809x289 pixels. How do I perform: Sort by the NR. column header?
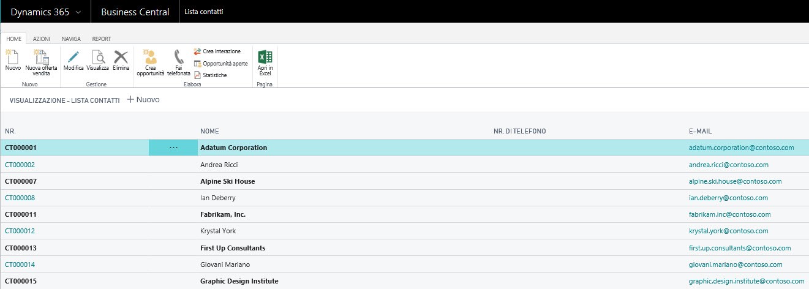coord(10,131)
